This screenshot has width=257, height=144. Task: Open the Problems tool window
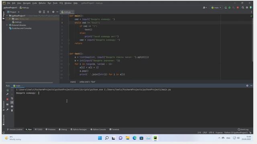pos(51,130)
